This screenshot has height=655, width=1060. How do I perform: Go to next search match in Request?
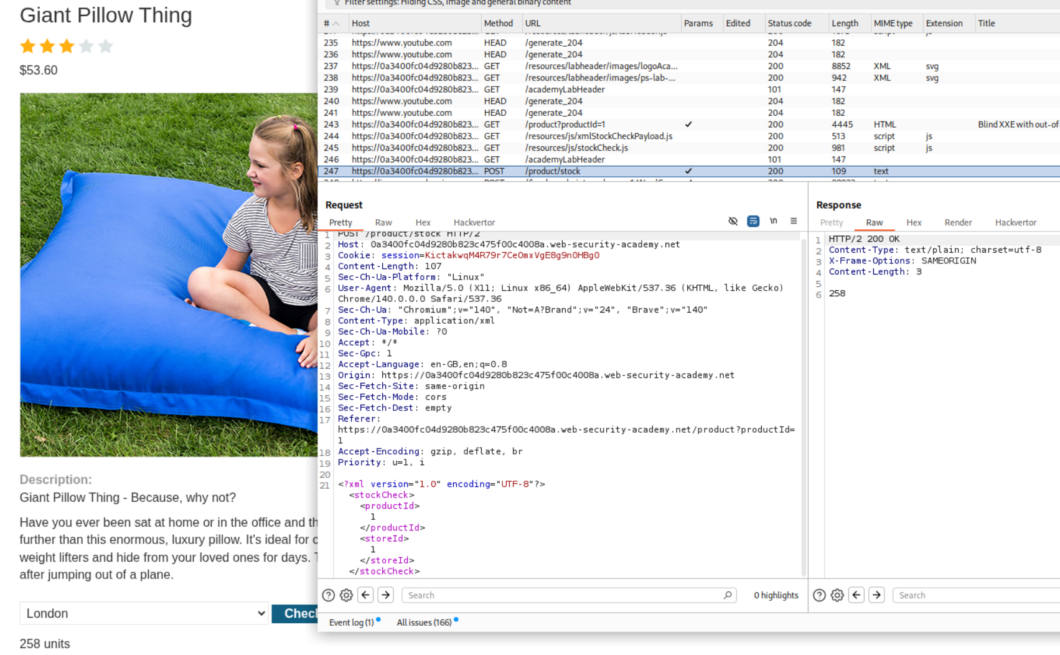point(386,595)
